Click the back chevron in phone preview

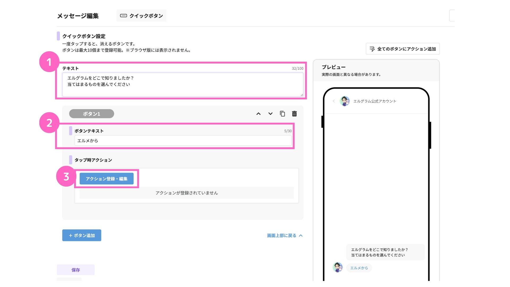point(334,101)
